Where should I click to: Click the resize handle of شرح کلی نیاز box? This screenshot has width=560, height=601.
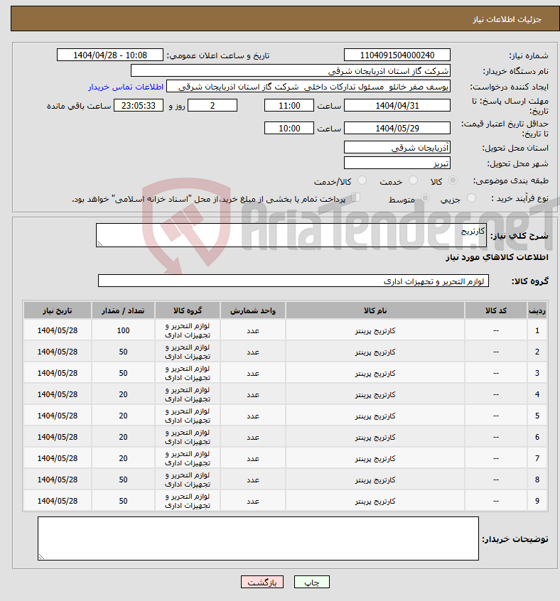(99, 244)
